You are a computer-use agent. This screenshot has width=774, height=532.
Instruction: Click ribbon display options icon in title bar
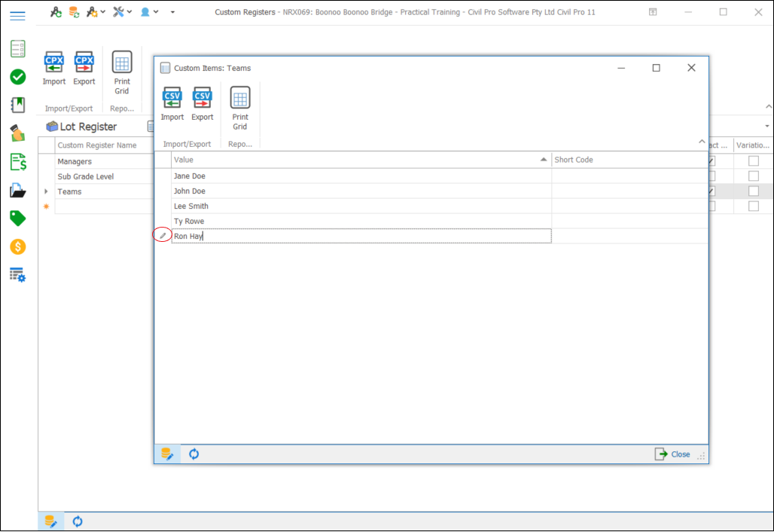pyautogui.click(x=653, y=12)
